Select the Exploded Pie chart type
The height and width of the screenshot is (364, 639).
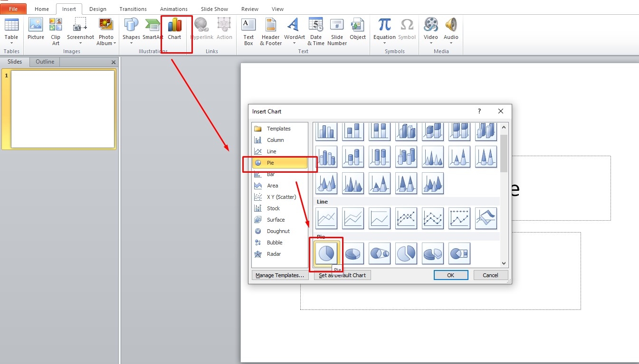tap(406, 253)
